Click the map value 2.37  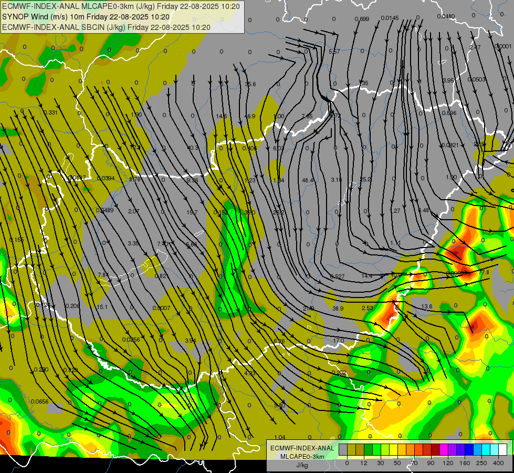point(475,47)
